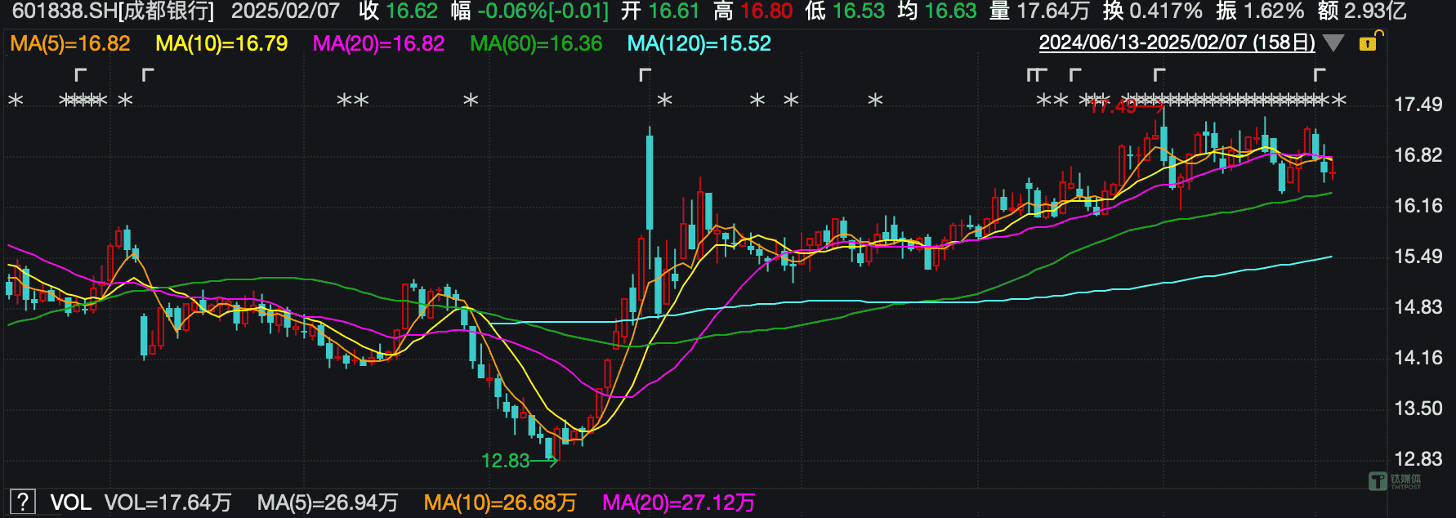
Task: Click the cyan MA(120)=15.52 indicator label
Action: point(699,43)
